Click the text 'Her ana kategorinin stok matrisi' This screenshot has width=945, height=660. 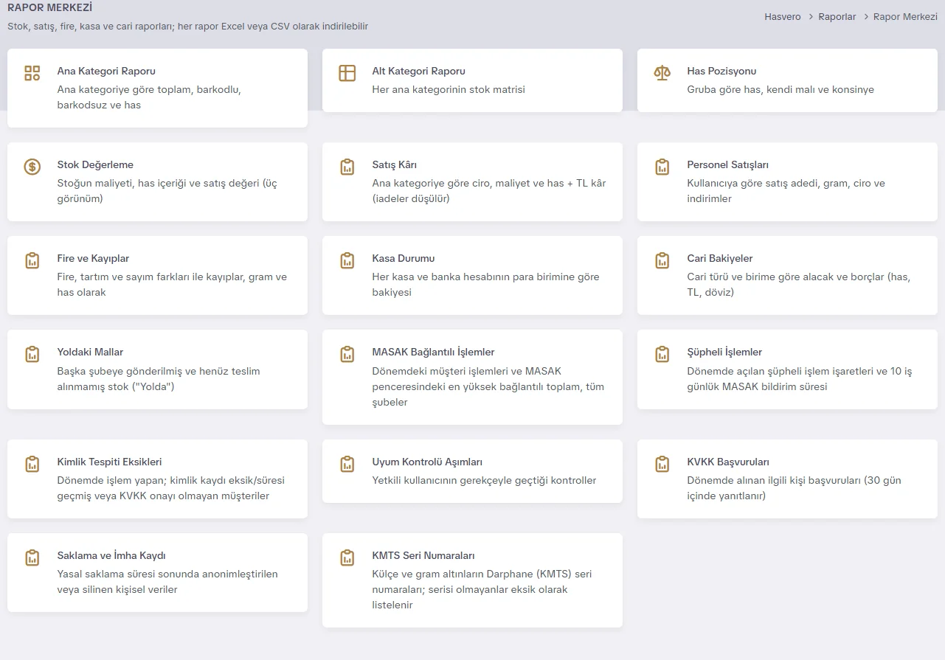[x=449, y=90]
